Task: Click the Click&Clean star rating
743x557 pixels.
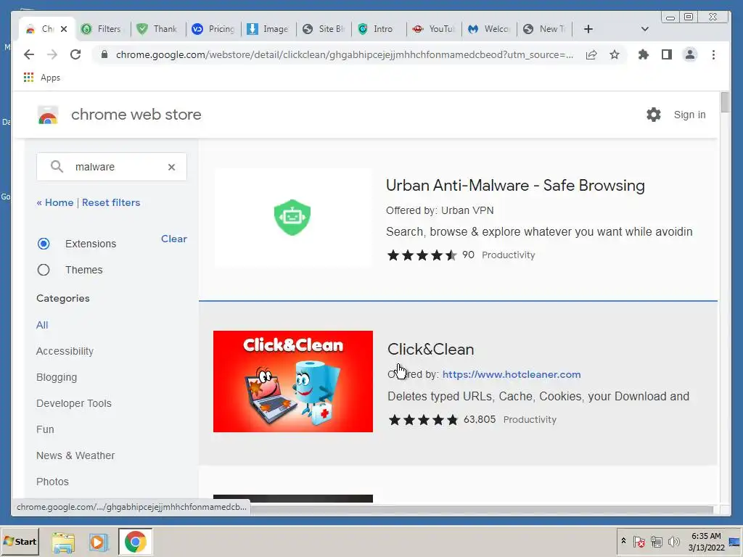Action: coord(423,420)
